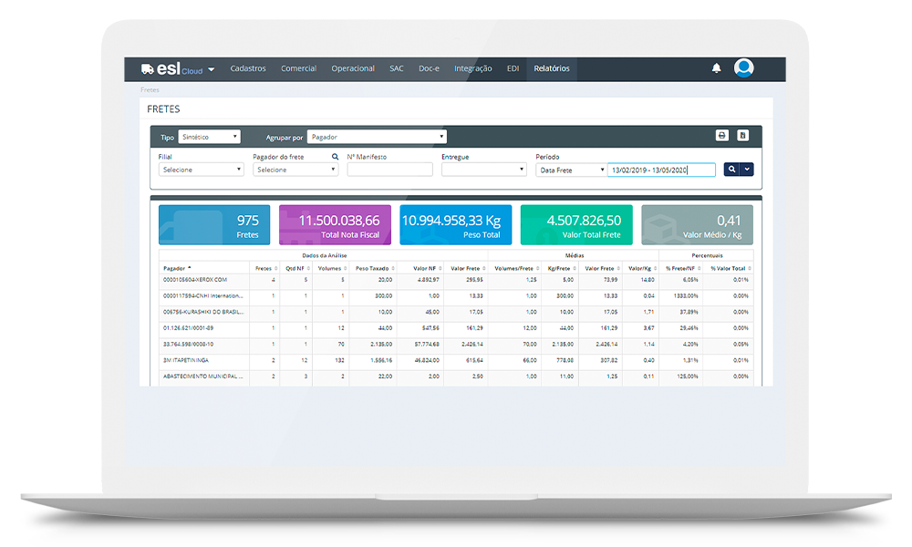The height and width of the screenshot is (547, 912).
Task: Export the report with the file icon
Action: pyautogui.click(x=743, y=136)
